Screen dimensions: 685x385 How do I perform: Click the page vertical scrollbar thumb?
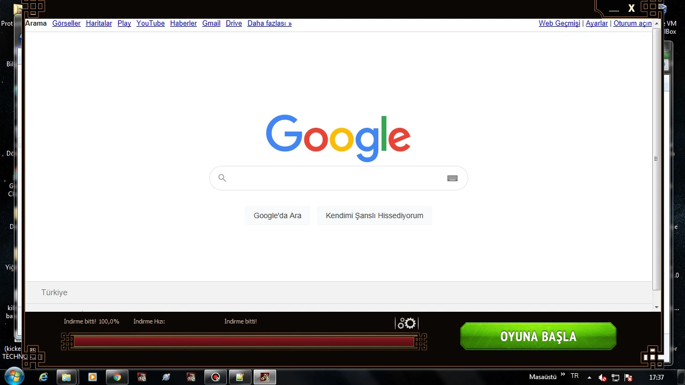657,159
